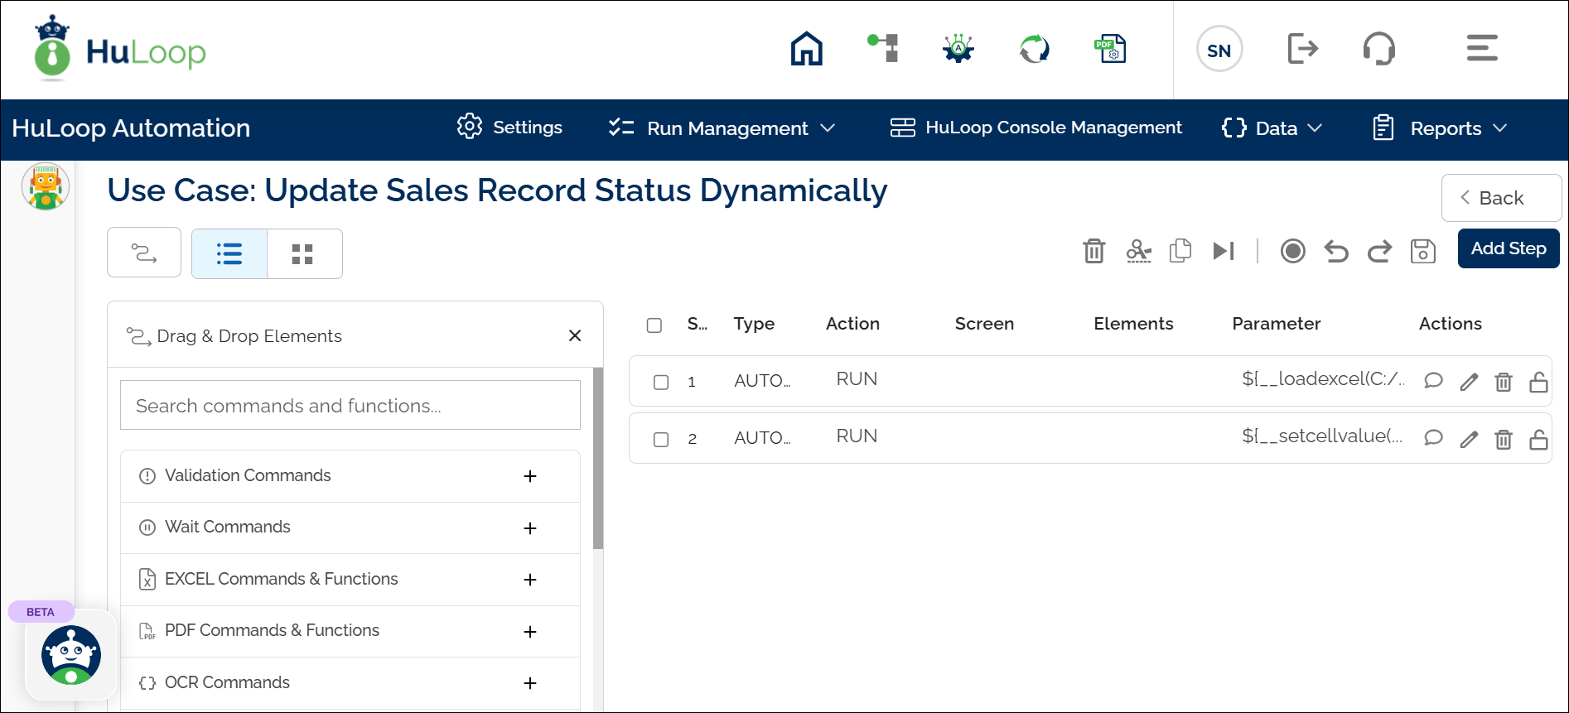Viewport: 1569px width, 713px height.
Task: Open the Data dropdown menu
Action: 1272,128
